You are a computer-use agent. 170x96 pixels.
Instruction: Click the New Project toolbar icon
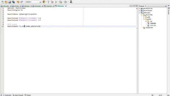coord(6,2)
